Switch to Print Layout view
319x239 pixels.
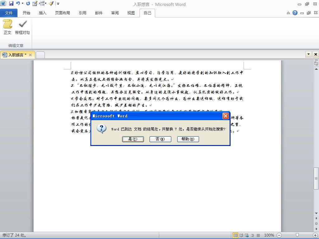[x=236, y=235]
